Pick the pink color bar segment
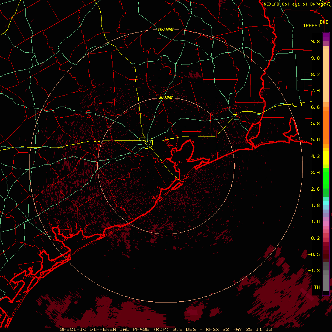The image size is (332, 332). coord(326,224)
